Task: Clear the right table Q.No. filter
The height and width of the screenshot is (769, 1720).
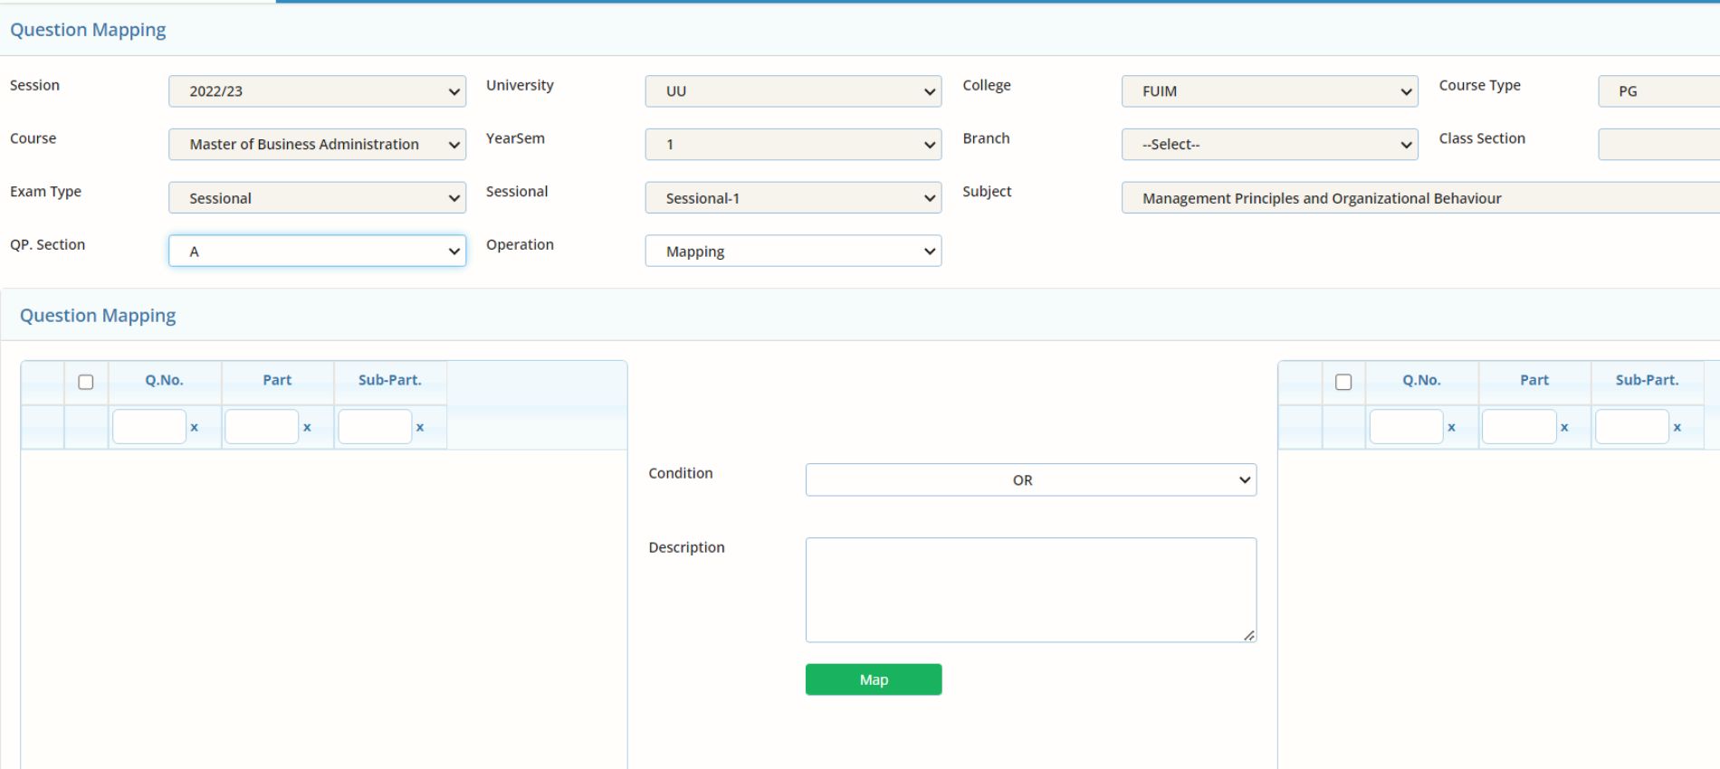Action: 1451,427
